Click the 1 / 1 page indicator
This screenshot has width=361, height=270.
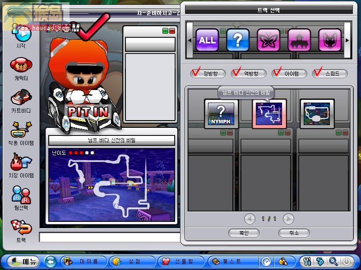pos(269,219)
